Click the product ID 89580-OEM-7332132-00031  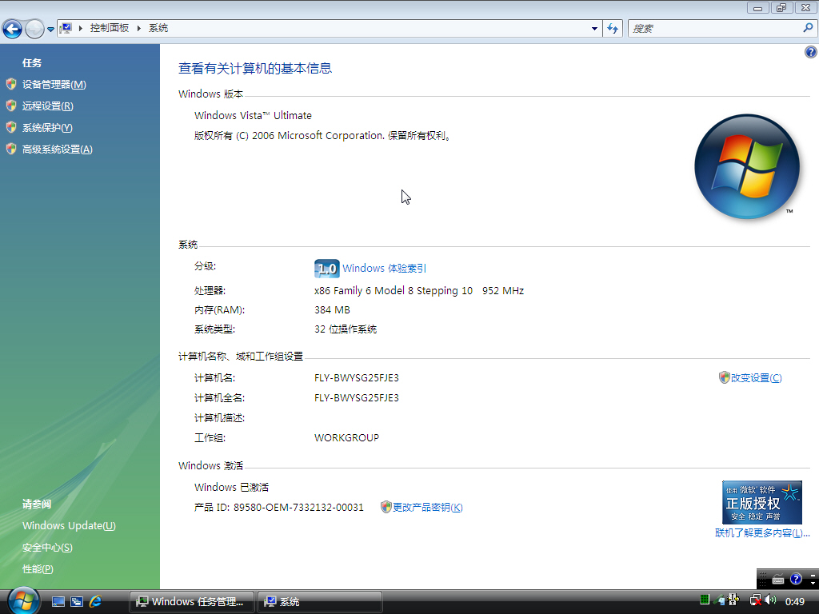click(x=298, y=508)
